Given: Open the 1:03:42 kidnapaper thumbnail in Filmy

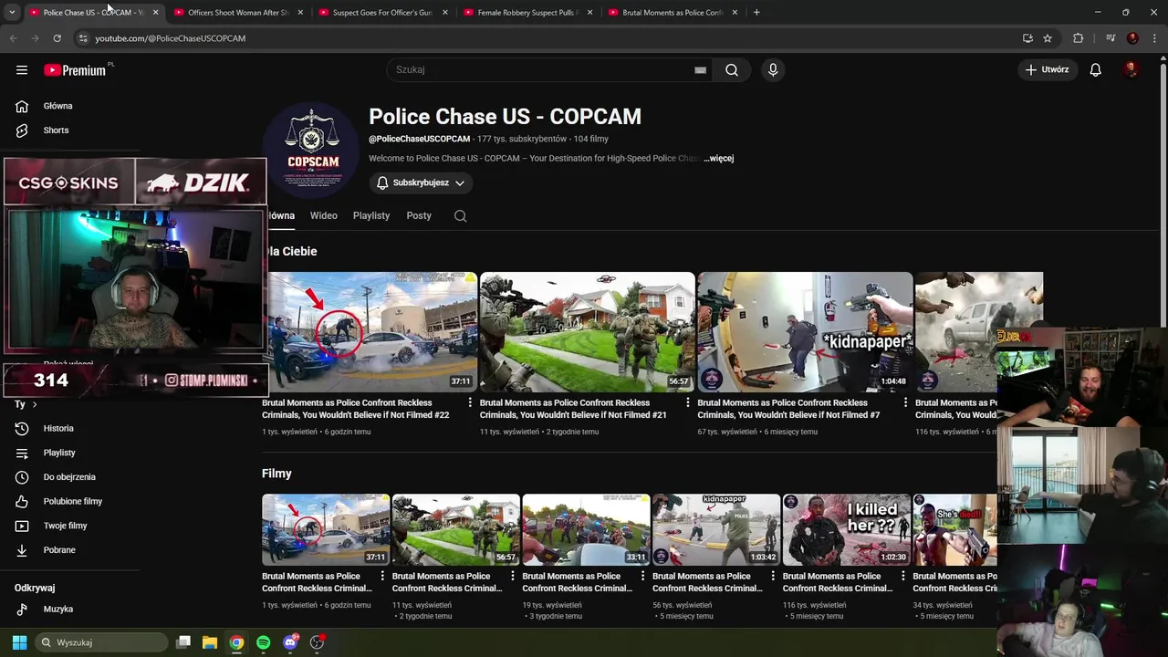Looking at the screenshot, I should [716, 529].
